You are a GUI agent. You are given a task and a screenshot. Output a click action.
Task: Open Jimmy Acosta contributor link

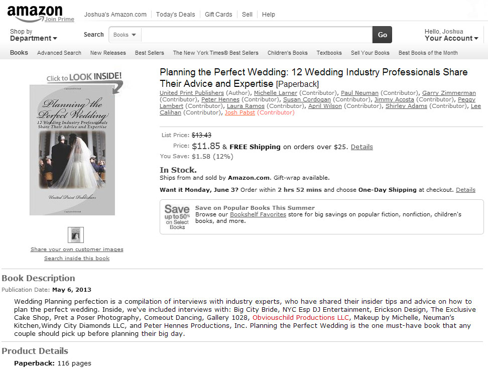pyautogui.click(x=394, y=99)
